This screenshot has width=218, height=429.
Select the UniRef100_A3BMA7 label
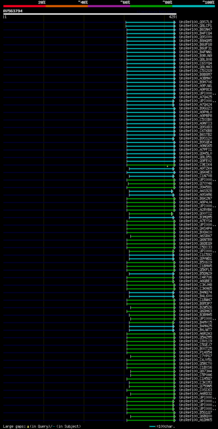pyautogui.click(x=196, y=78)
